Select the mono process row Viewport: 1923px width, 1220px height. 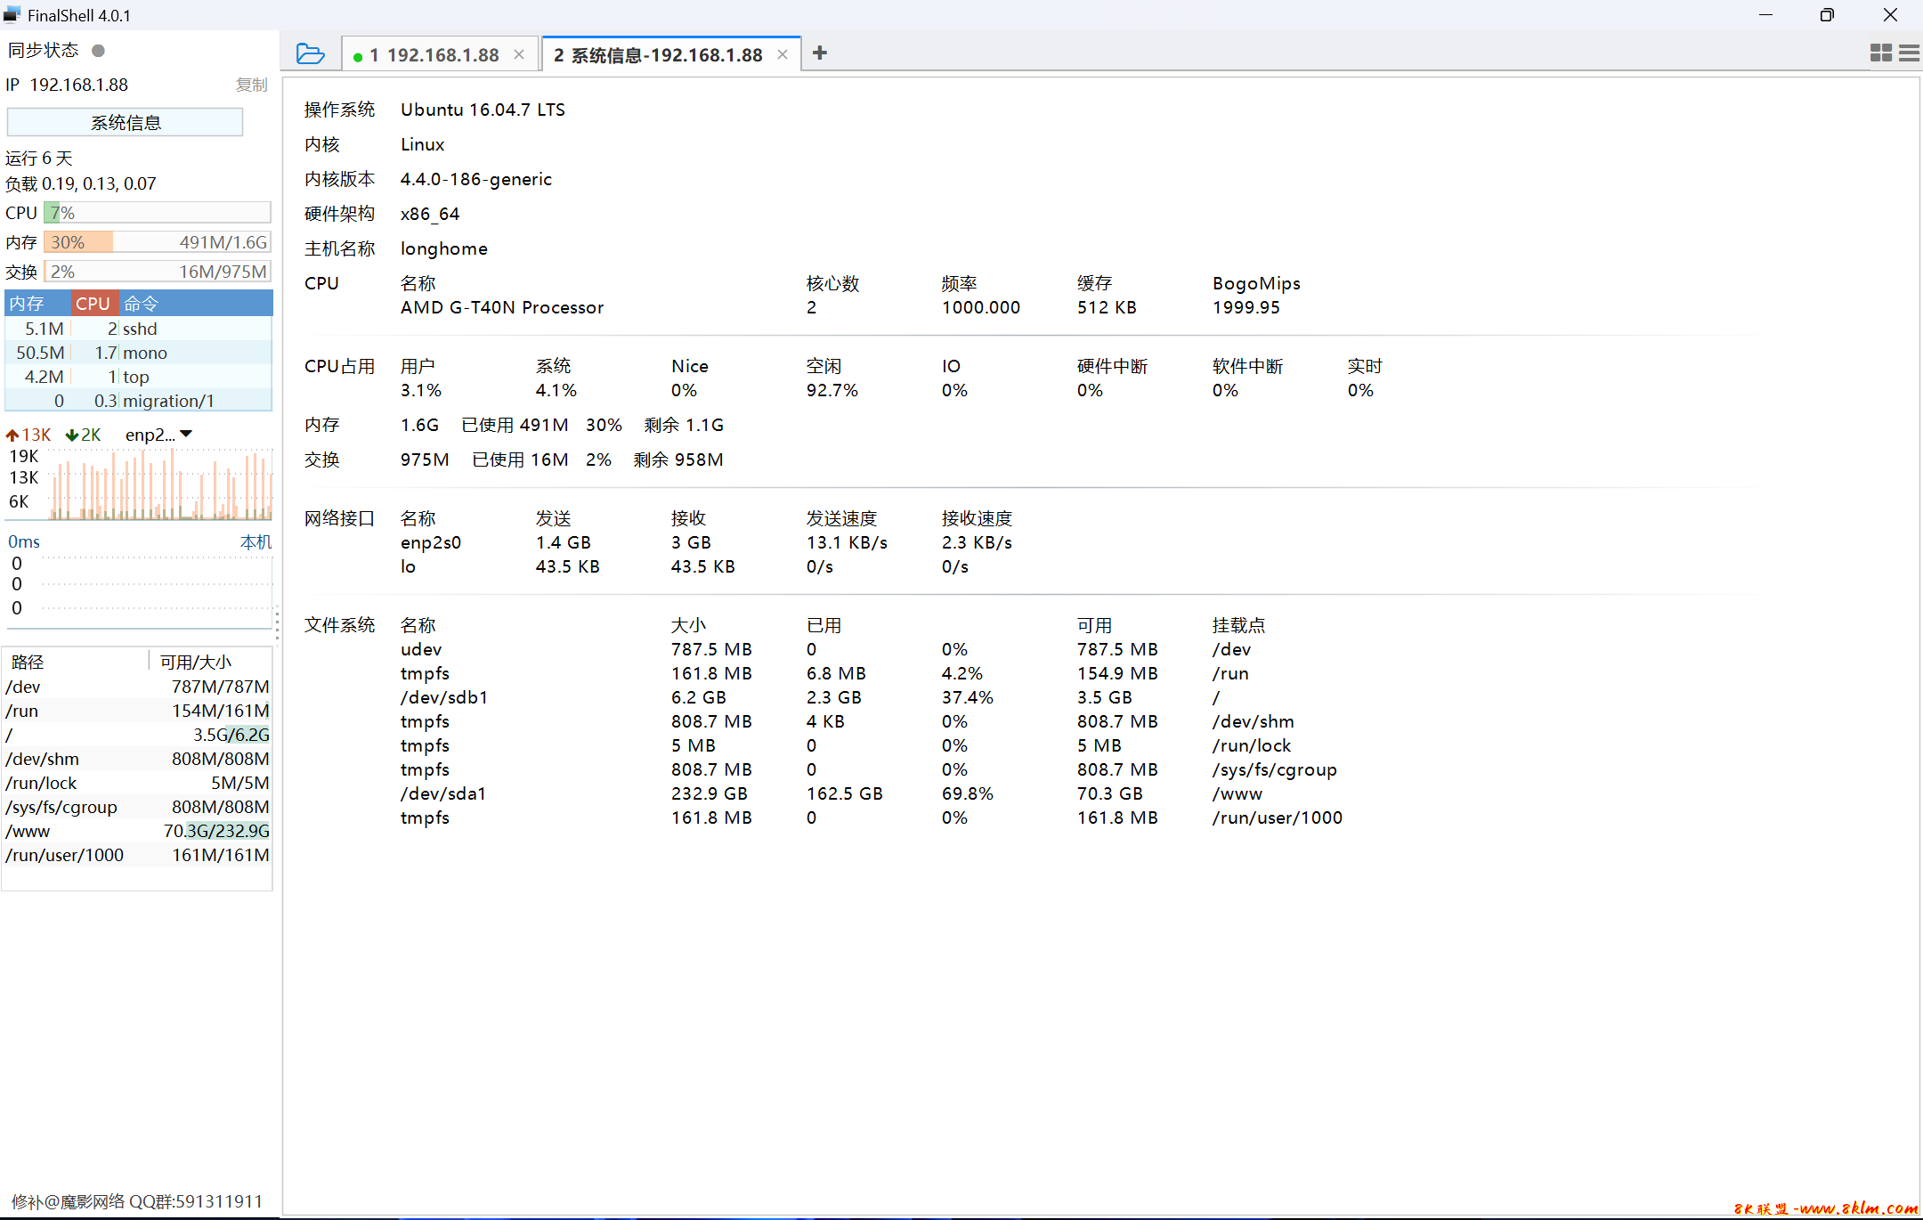coord(139,353)
